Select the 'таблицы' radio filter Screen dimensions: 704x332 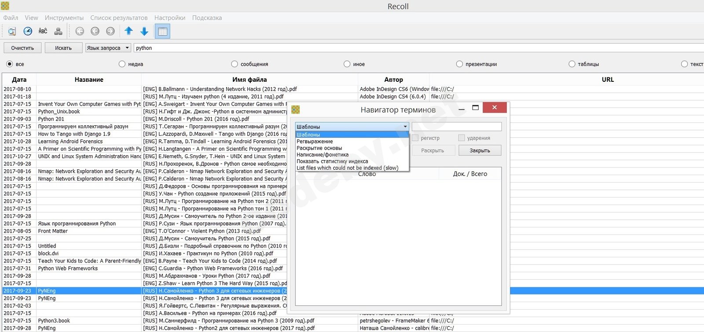coord(572,64)
